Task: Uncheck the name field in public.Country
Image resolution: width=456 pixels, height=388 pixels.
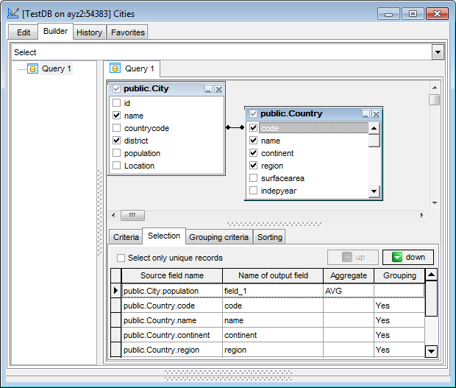Action: pyautogui.click(x=253, y=141)
